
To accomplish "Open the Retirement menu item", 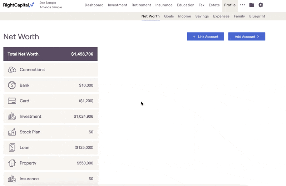I will pos(141,5).
